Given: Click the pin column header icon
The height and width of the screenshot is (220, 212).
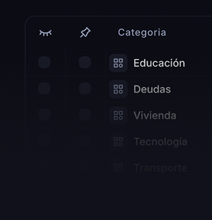Looking at the screenshot, I should tap(85, 33).
